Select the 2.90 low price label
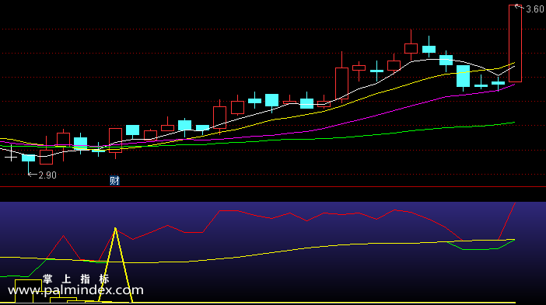This screenshot has width=546, height=305. [x=47, y=175]
